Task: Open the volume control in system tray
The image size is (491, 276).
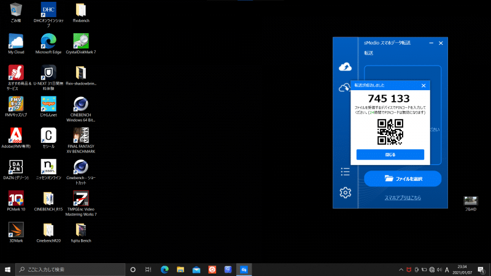Action: pos(439,269)
